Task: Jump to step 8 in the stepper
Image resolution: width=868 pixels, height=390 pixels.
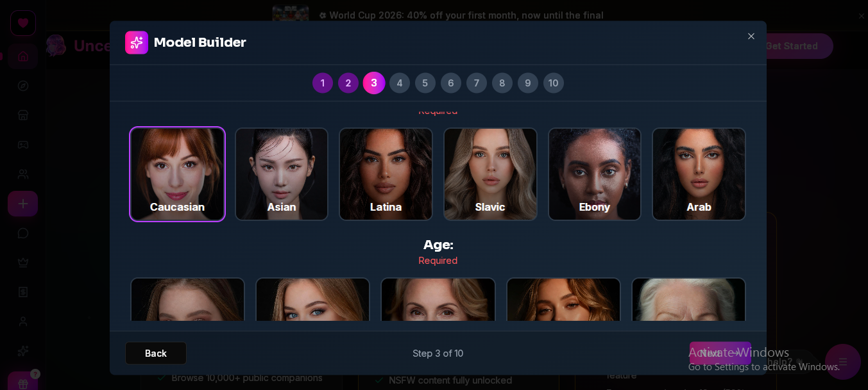Action: [502, 83]
